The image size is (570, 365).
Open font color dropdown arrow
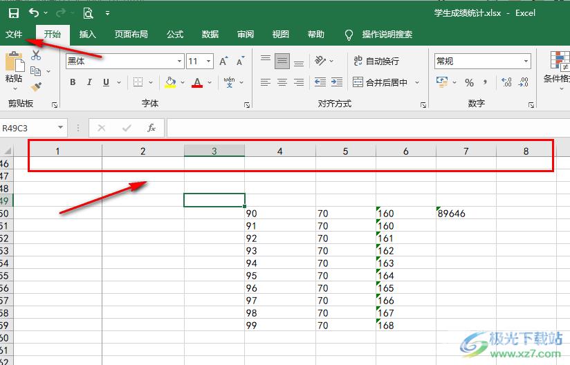click(210, 82)
